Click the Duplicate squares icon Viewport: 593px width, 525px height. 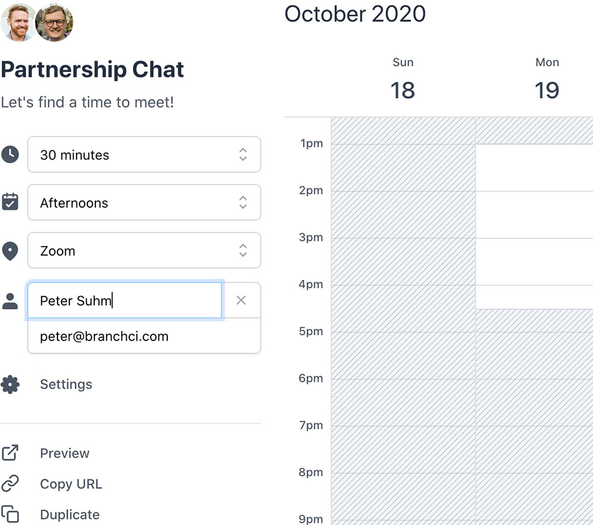(10, 514)
